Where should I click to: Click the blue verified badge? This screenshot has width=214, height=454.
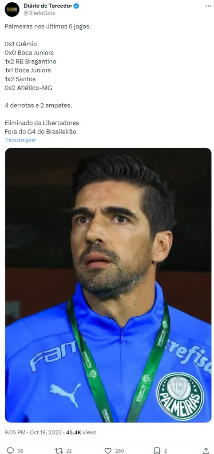tap(76, 6)
